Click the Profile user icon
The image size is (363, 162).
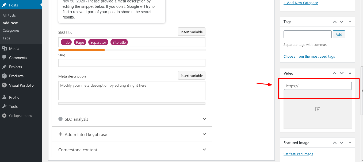[x=4, y=97]
